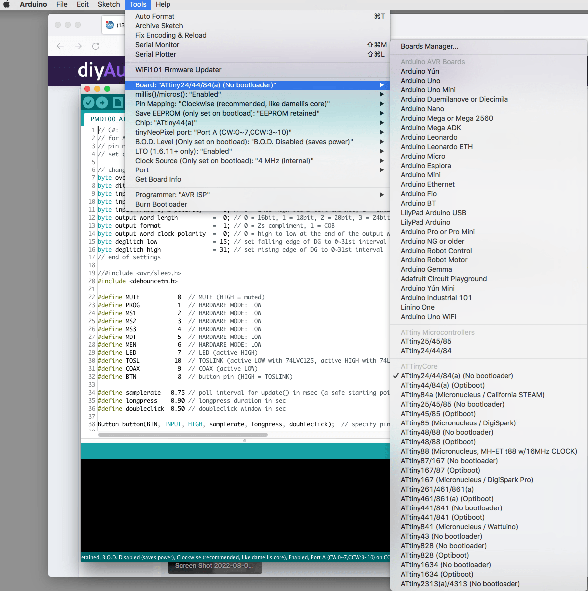Select Arduino Mega or Mega 2560 board

pyautogui.click(x=489, y=118)
